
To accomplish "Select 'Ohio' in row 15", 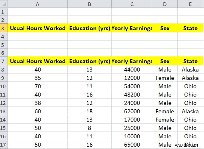I will tap(190, 128).
